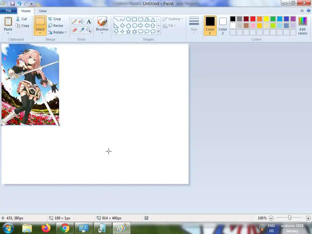The width and height of the screenshot is (312, 234).
Task: Click the Paste clipboard button
Action: tap(8, 22)
